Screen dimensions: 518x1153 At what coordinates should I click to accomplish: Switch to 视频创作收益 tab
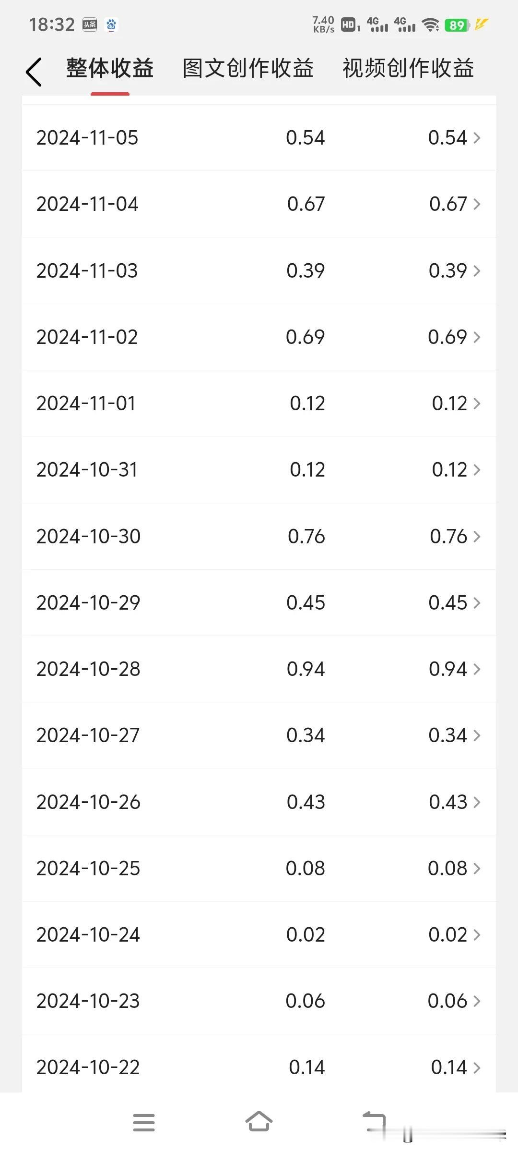click(x=408, y=68)
